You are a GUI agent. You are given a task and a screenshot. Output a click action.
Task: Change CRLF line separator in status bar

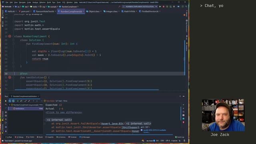pos(162,140)
